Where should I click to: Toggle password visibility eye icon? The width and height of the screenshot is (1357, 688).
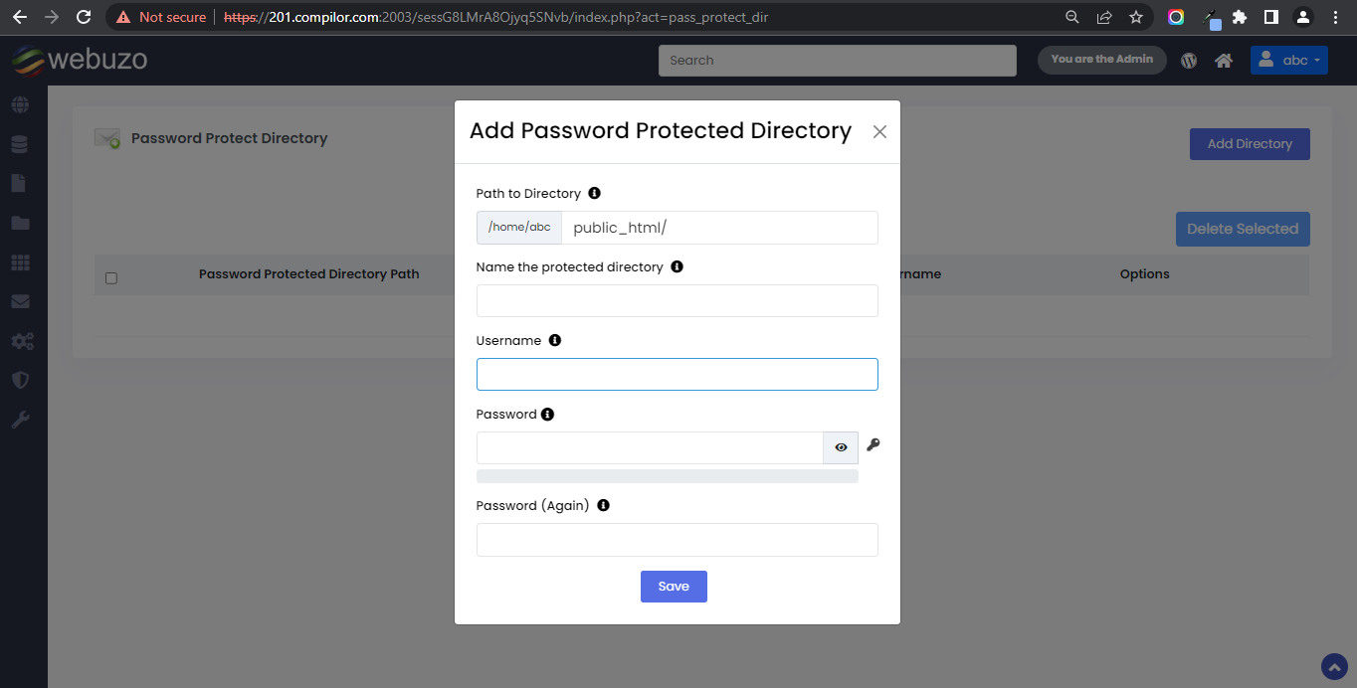[x=841, y=447]
